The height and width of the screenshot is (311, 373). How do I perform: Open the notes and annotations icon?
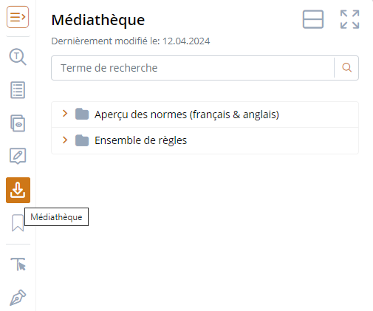point(18,156)
